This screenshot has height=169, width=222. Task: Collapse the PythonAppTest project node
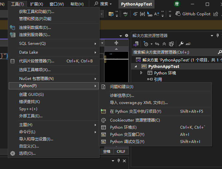point(136,66)
